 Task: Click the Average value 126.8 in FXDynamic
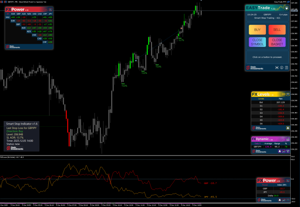268,147
